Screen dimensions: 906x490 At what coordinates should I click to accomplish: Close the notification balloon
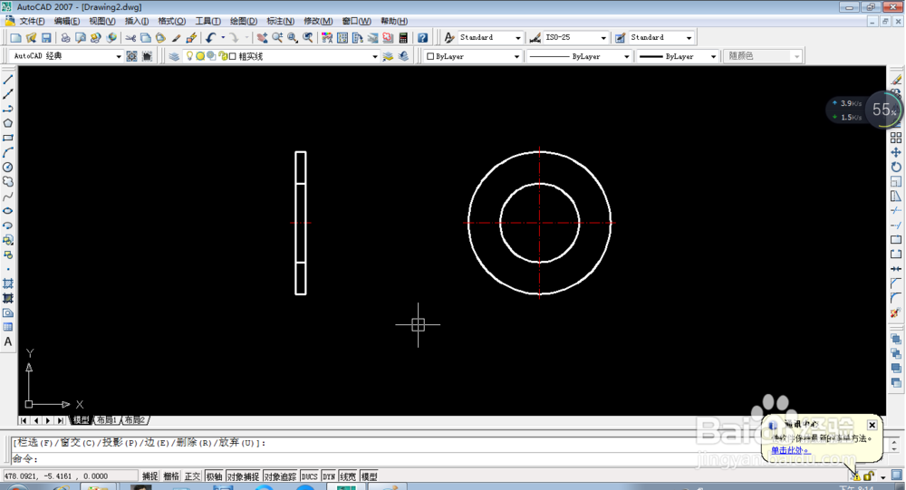pyautogui.click(x=872, y=426)
